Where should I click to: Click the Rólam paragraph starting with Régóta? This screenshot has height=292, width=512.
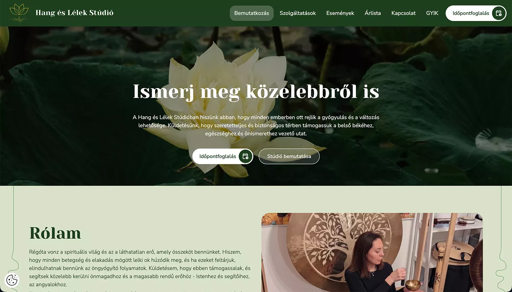140,268
